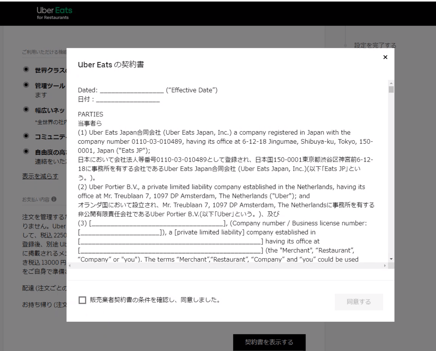
Task: Click the Uber Eats for Restaurants logo
Action: coord(55,13)
